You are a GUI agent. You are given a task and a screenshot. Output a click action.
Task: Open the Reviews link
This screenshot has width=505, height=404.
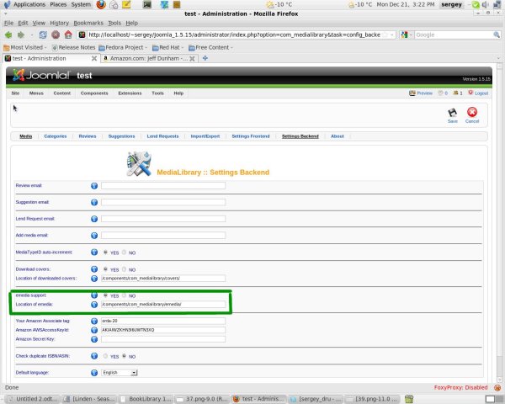tap(88, 136)
